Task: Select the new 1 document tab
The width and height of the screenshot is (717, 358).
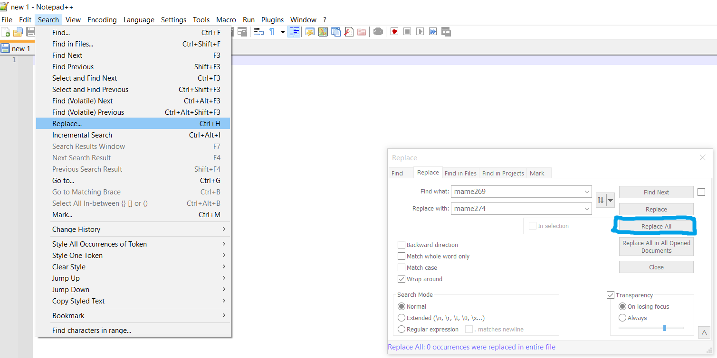Action: pos(17,48)
